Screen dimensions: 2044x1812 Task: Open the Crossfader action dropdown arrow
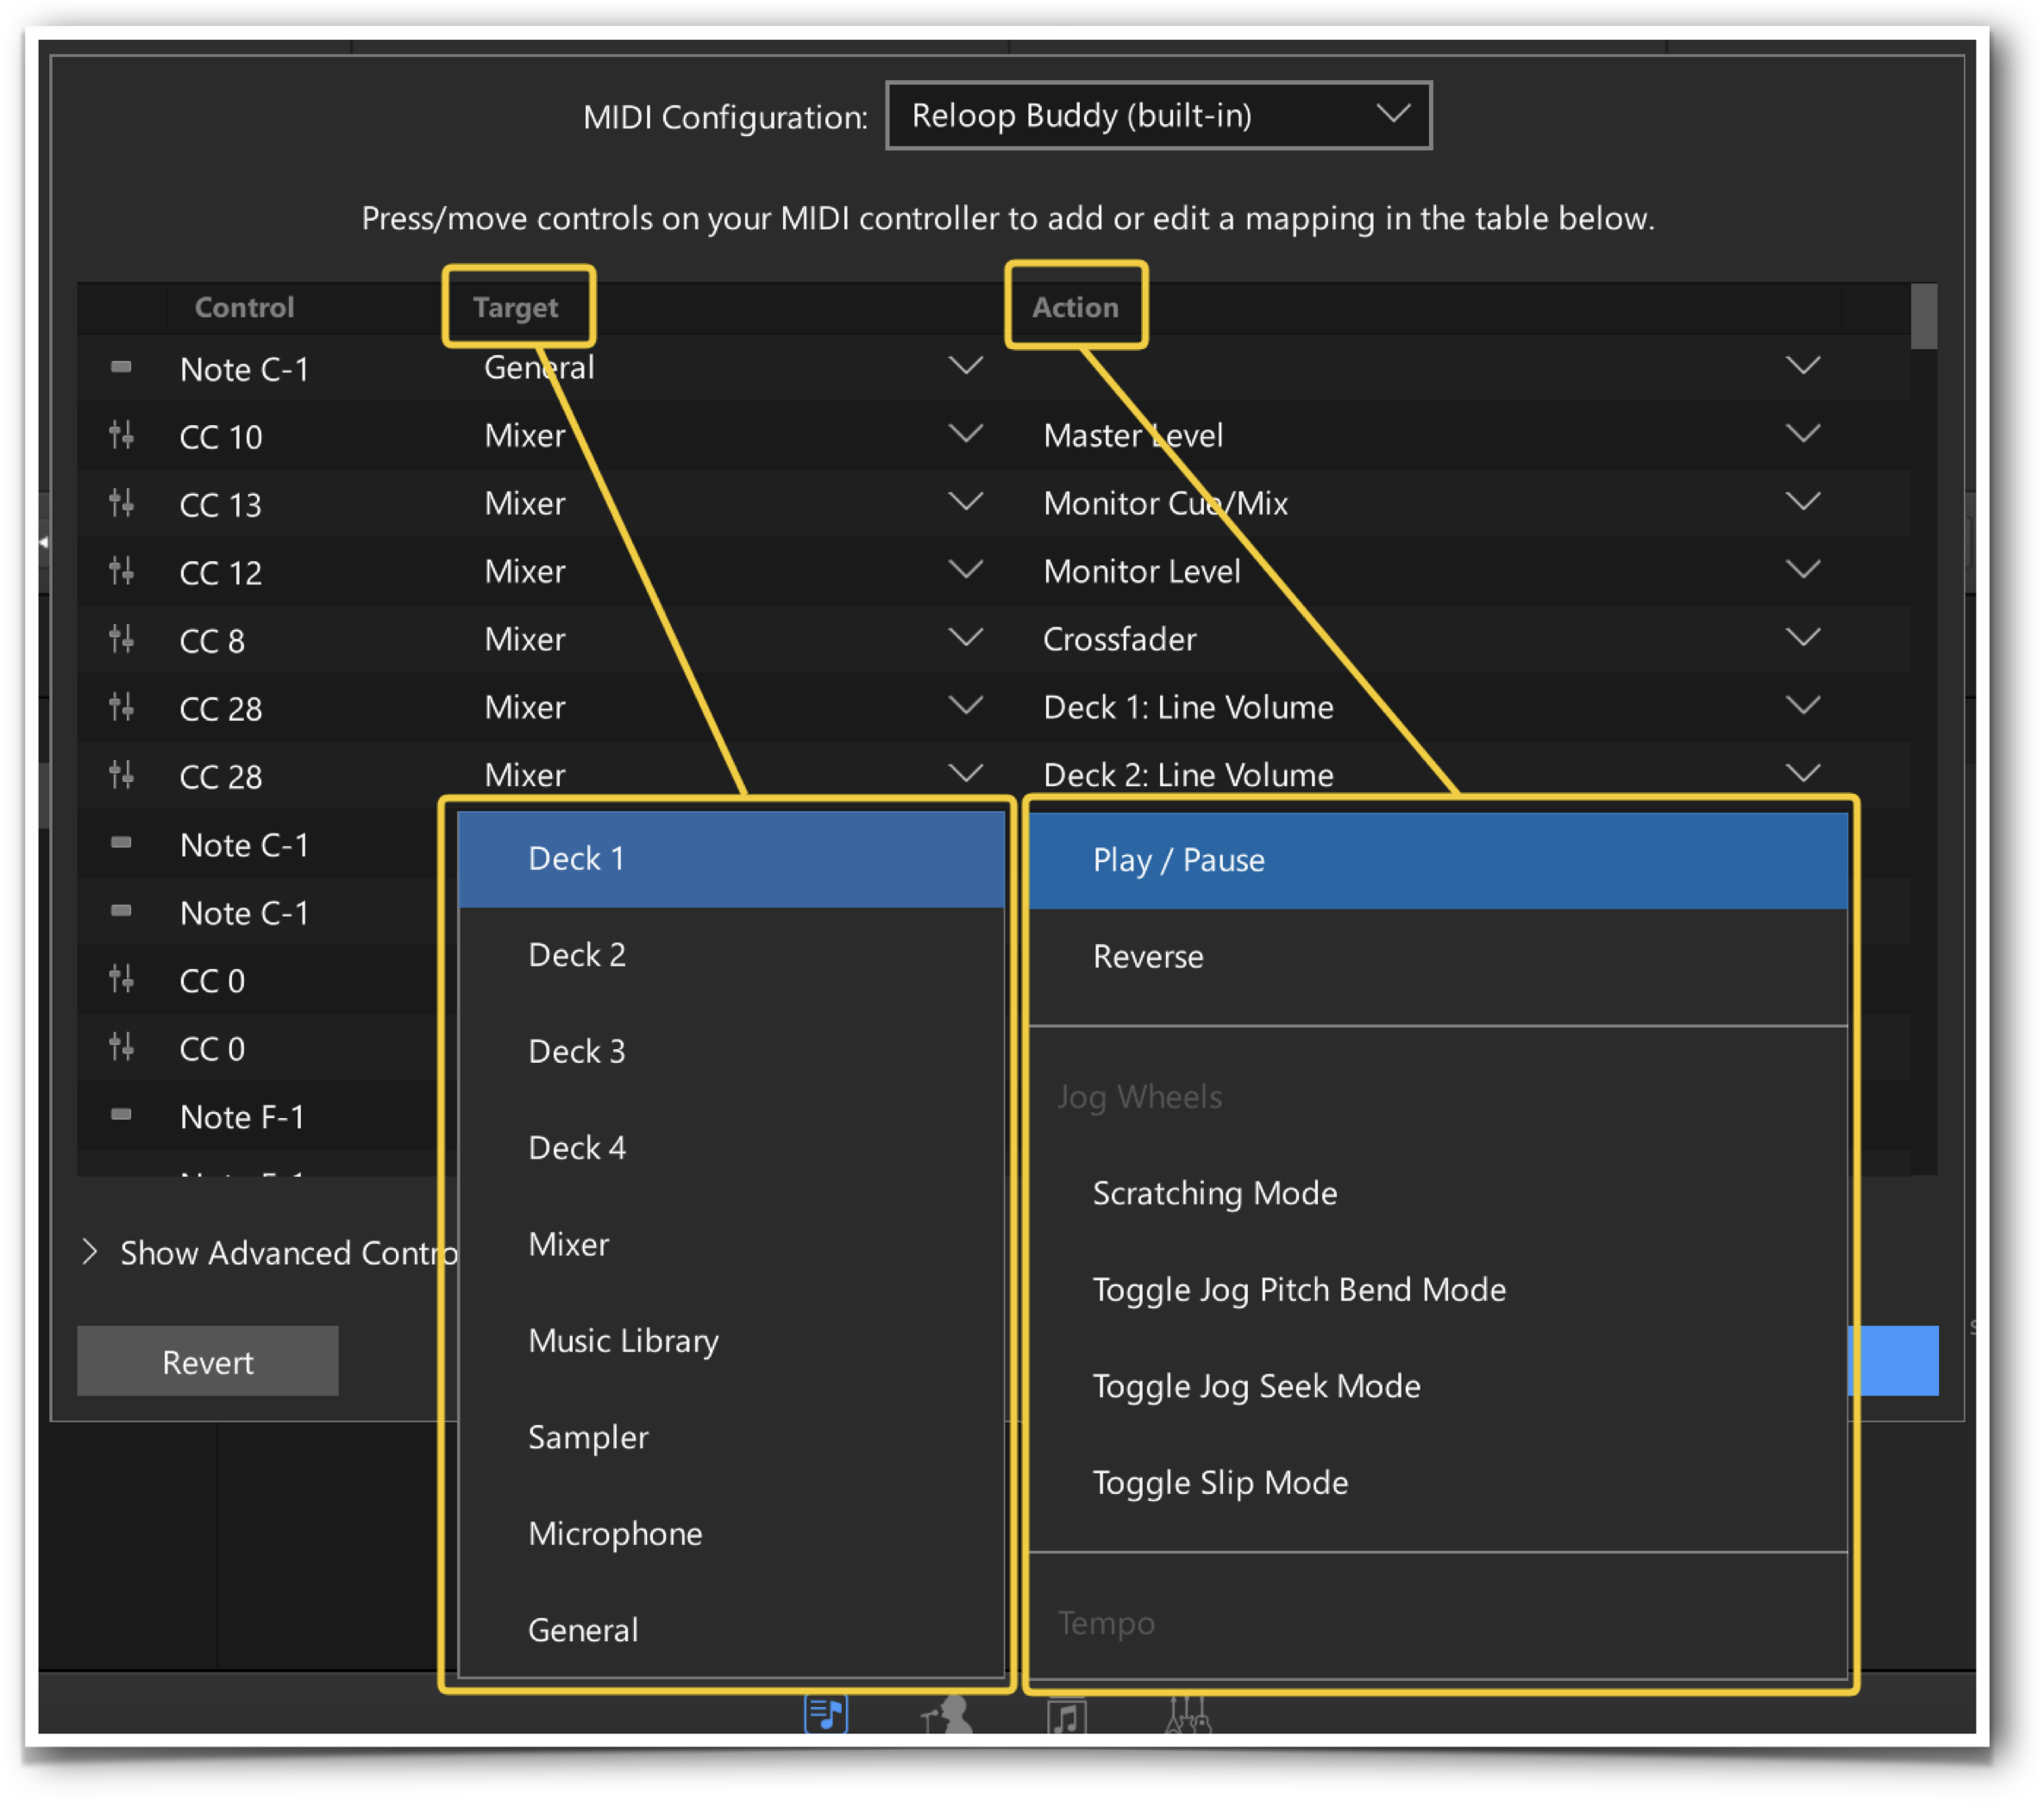pyautogui.click(x=1803, y=638)
